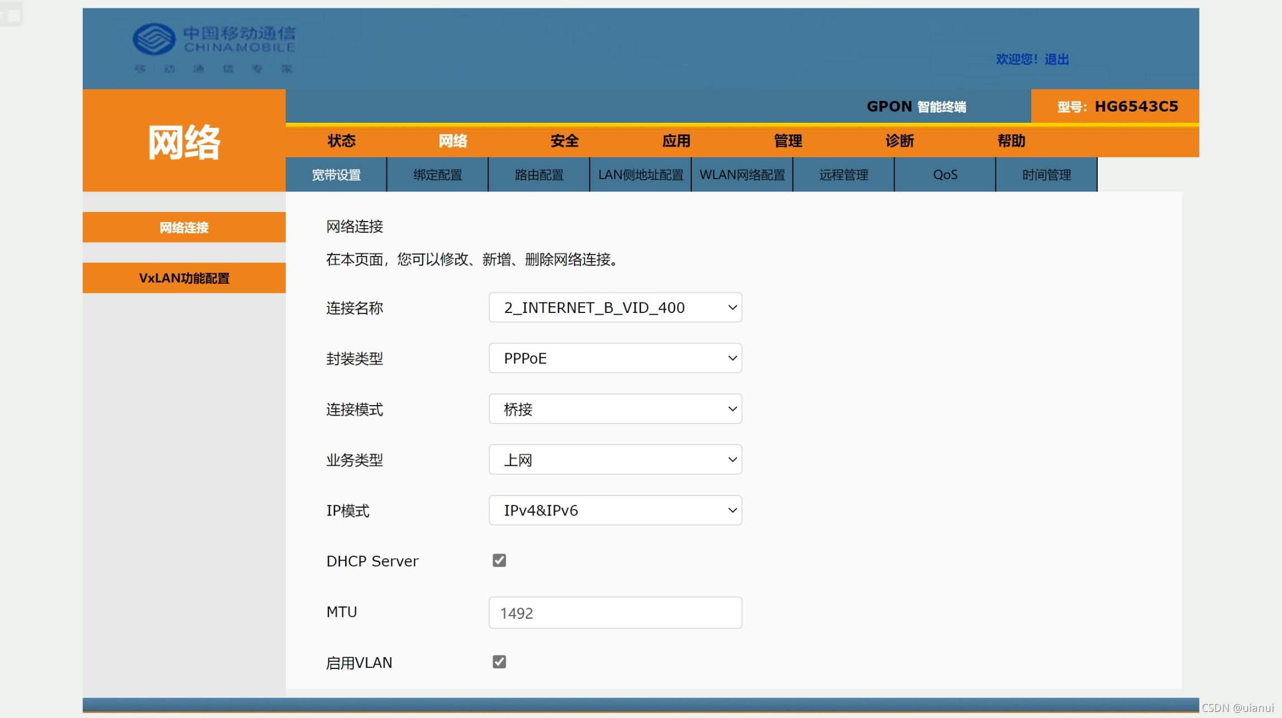Click the 退出 logout link
Screen dimensions: 1282x718
click(1058, 59)
